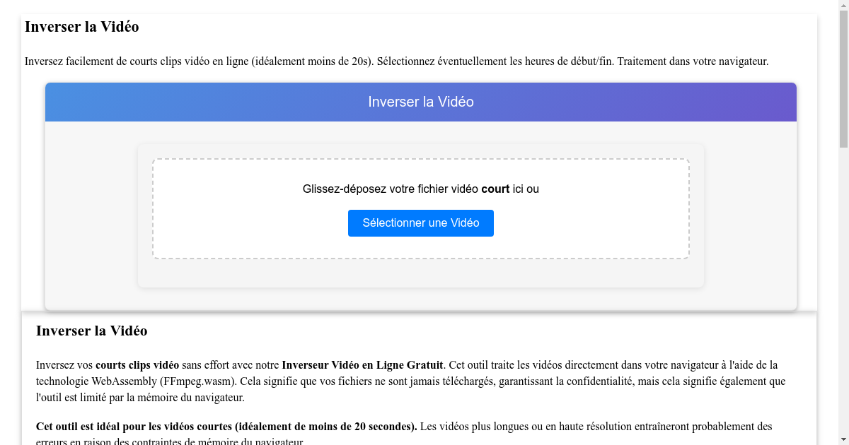The height and width of the screenshot is (445, 849).
Task: Click the lower Inverser la Vidéo heading
Action: click(91, 331)
